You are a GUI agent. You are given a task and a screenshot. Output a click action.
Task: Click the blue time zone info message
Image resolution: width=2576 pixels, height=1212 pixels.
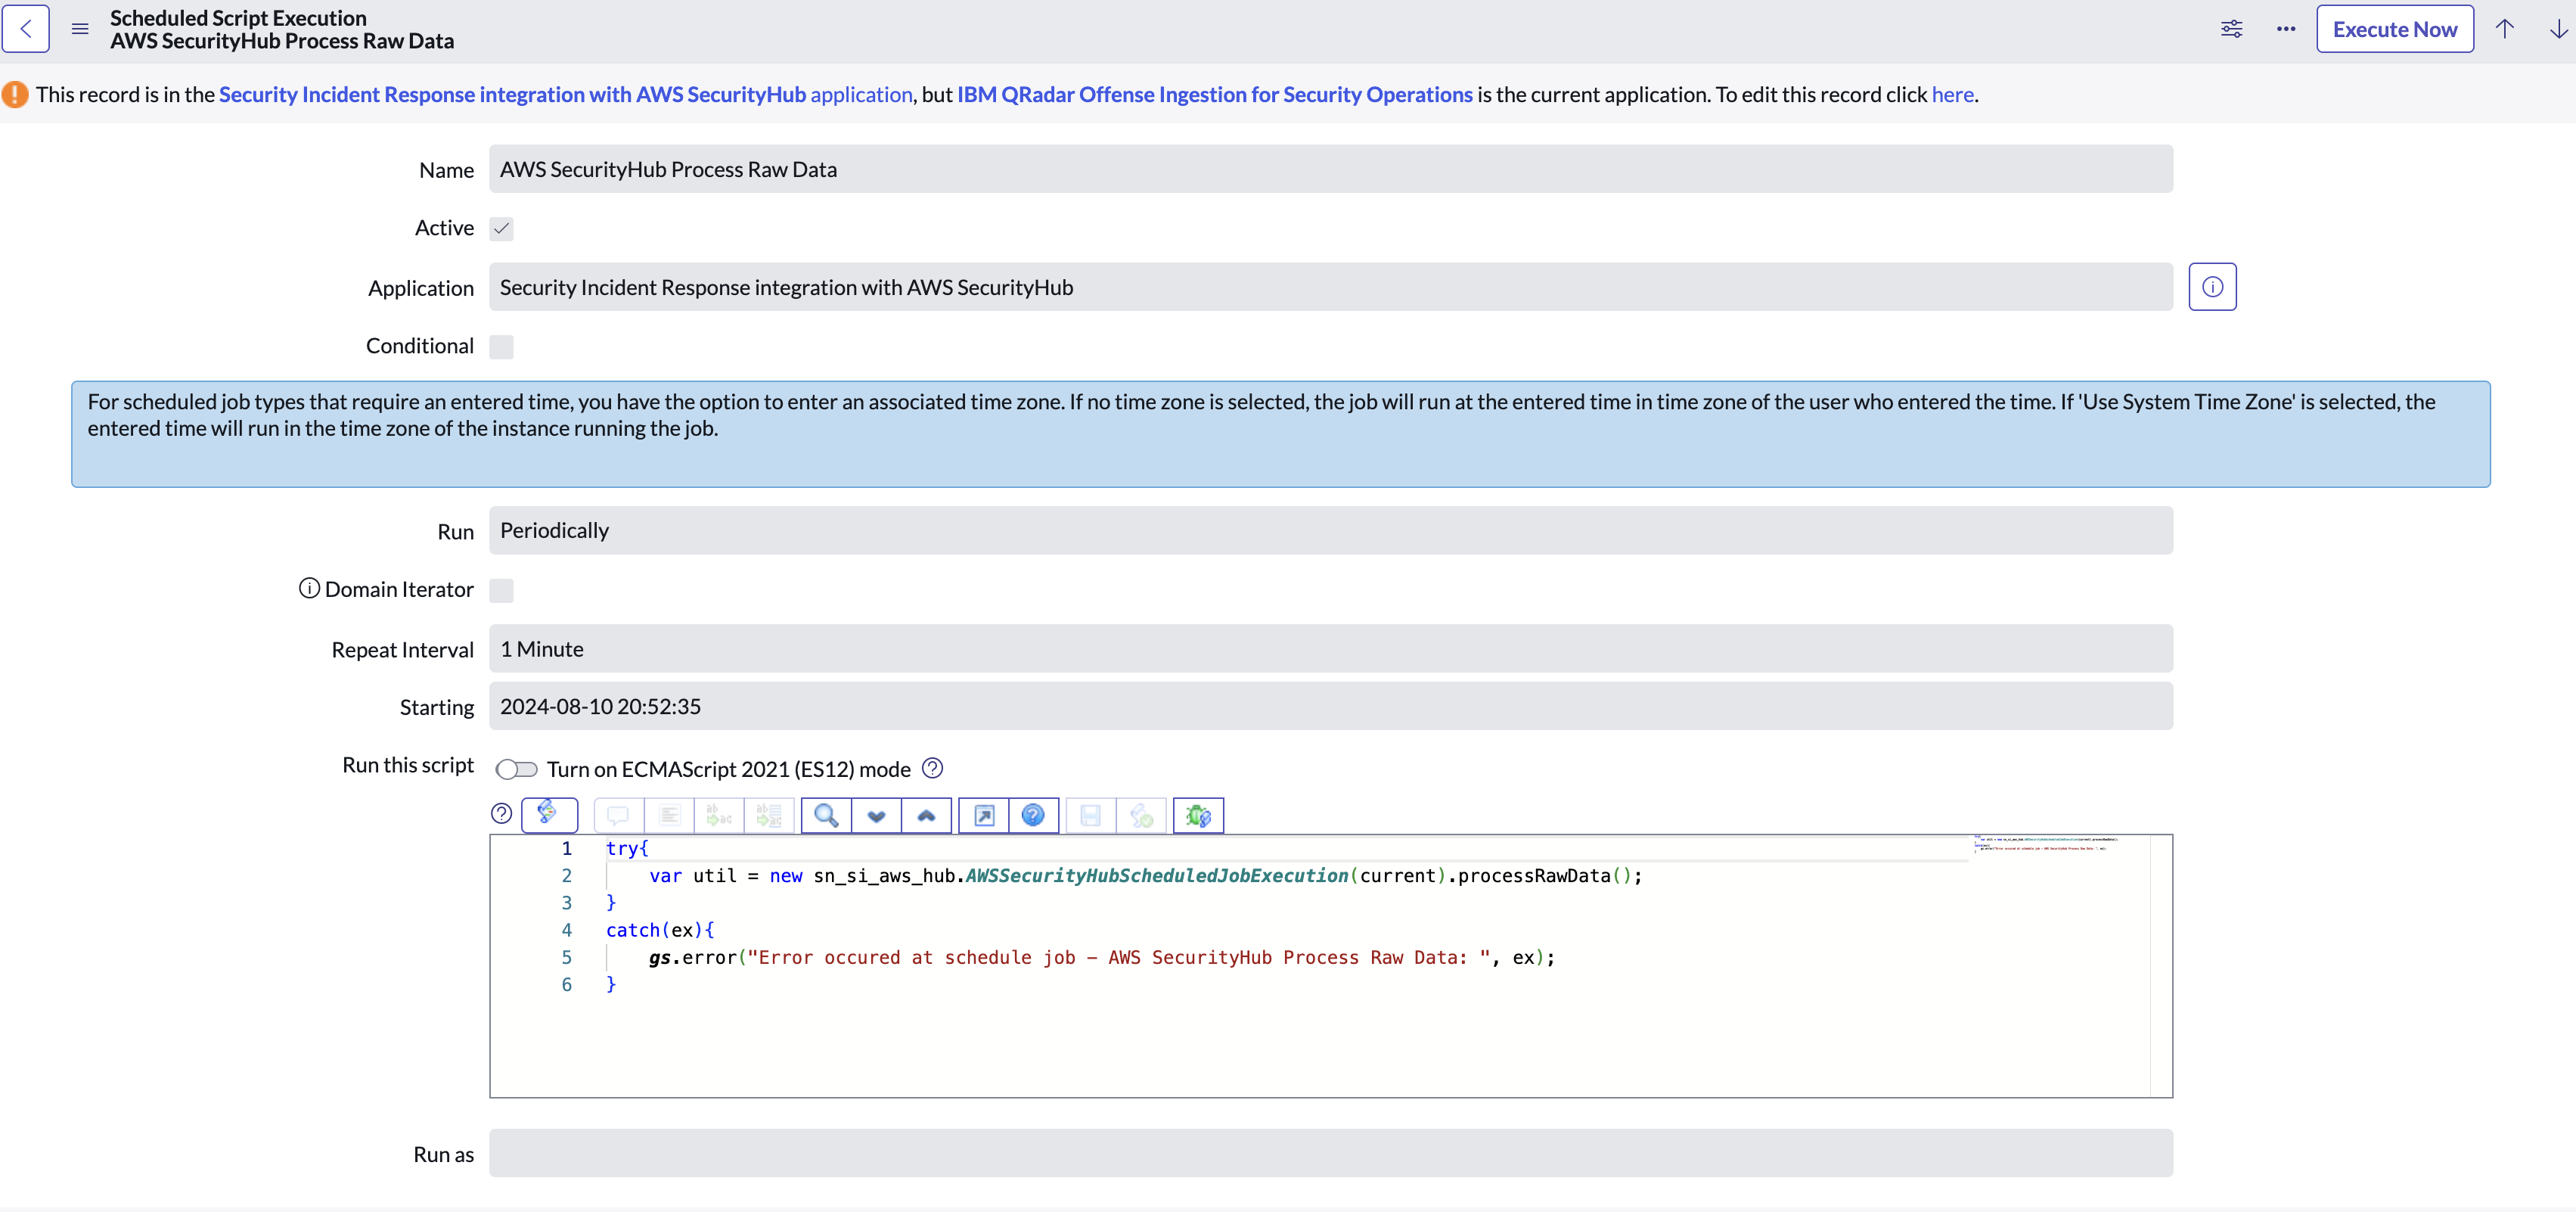(x=1280, y=434)
